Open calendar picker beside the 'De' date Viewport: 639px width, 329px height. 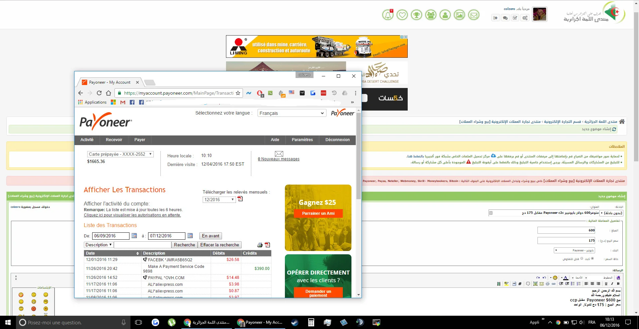[x=134, y=236]
